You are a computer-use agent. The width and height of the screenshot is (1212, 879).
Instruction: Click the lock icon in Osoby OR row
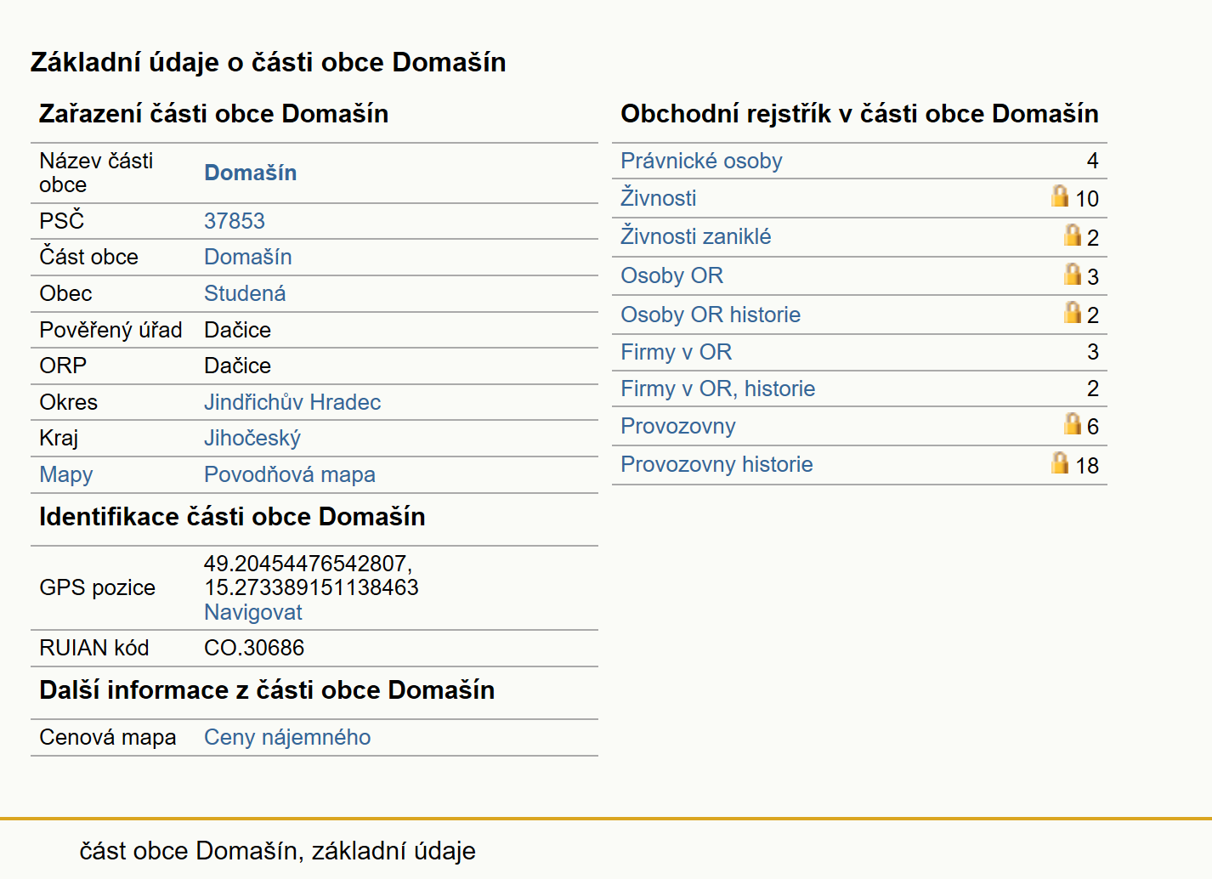pyautogui.click(x=1073, y=274)
